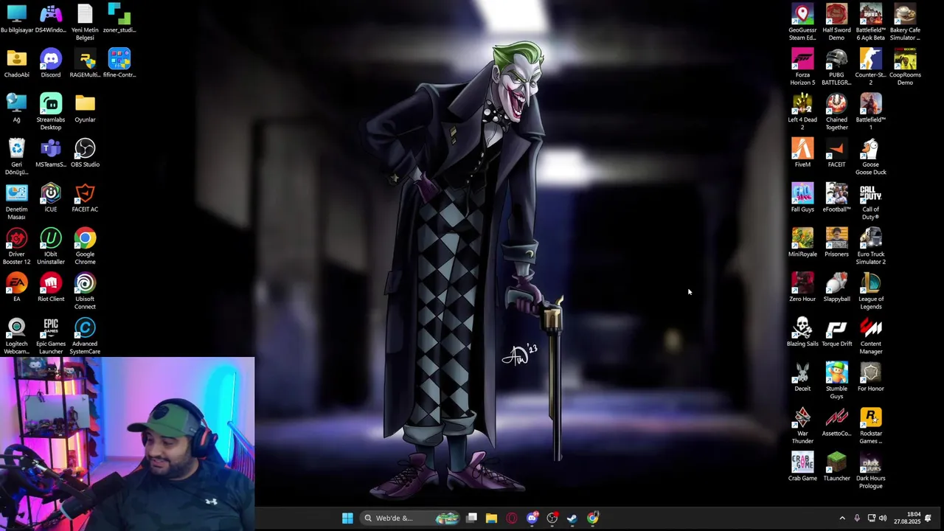944x531 pixels.
Task: Launch Streamlabs Desktop shortcut
Action: pyautogui.click(x=51, y=111)
